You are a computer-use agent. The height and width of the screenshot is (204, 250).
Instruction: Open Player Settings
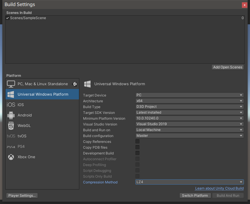tap(22, 196)
